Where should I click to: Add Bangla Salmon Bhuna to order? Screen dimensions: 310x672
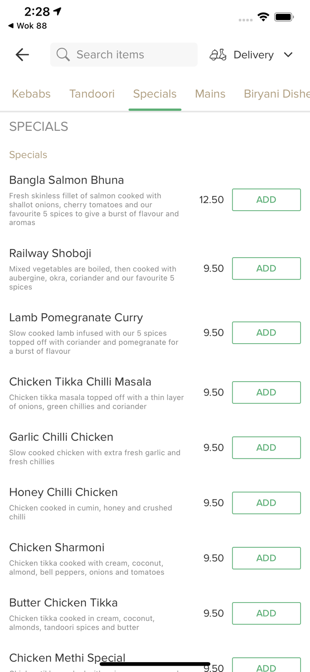click(266, 200)
